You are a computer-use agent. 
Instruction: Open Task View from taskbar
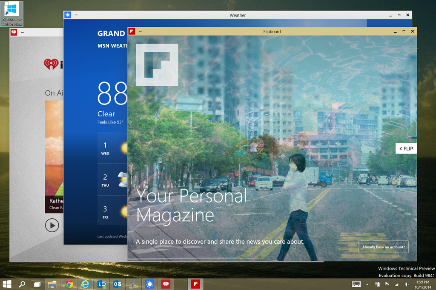click(37, 284)
